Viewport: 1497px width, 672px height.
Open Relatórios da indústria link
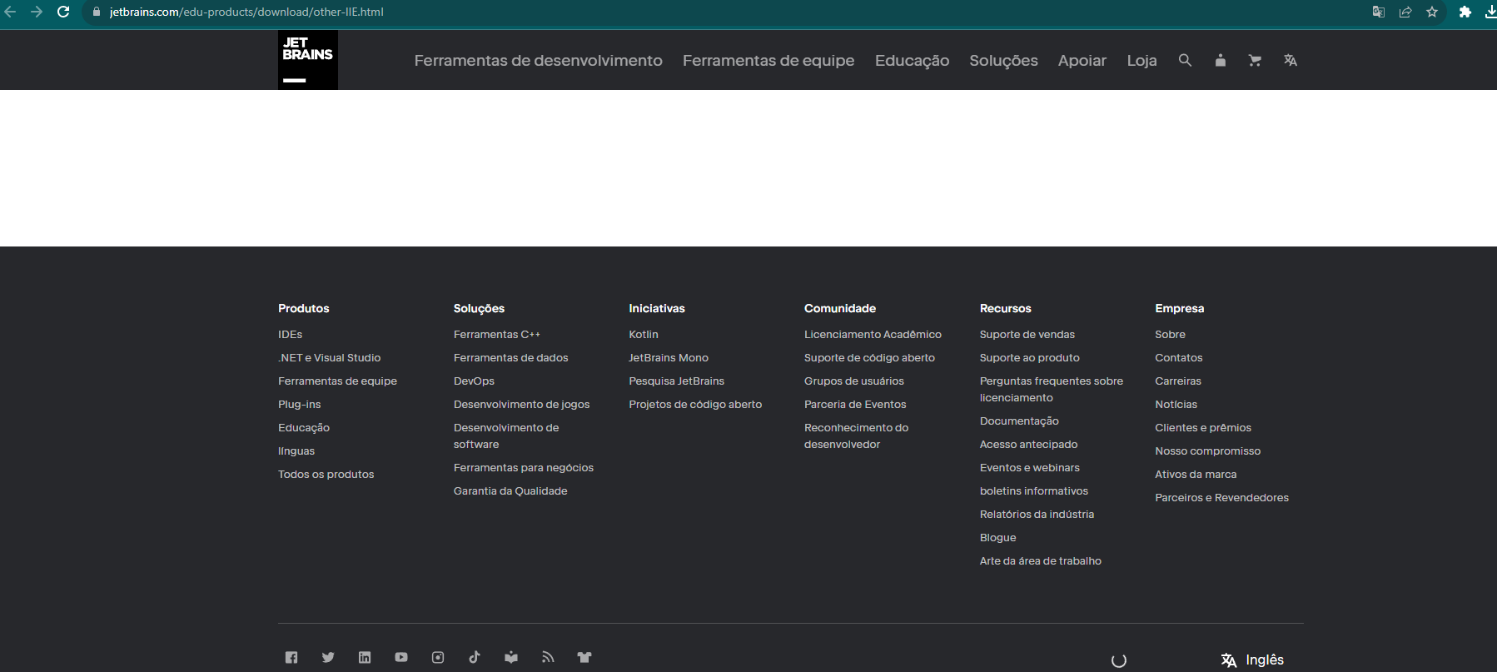pyautogui.click(x=1037, y=514)
